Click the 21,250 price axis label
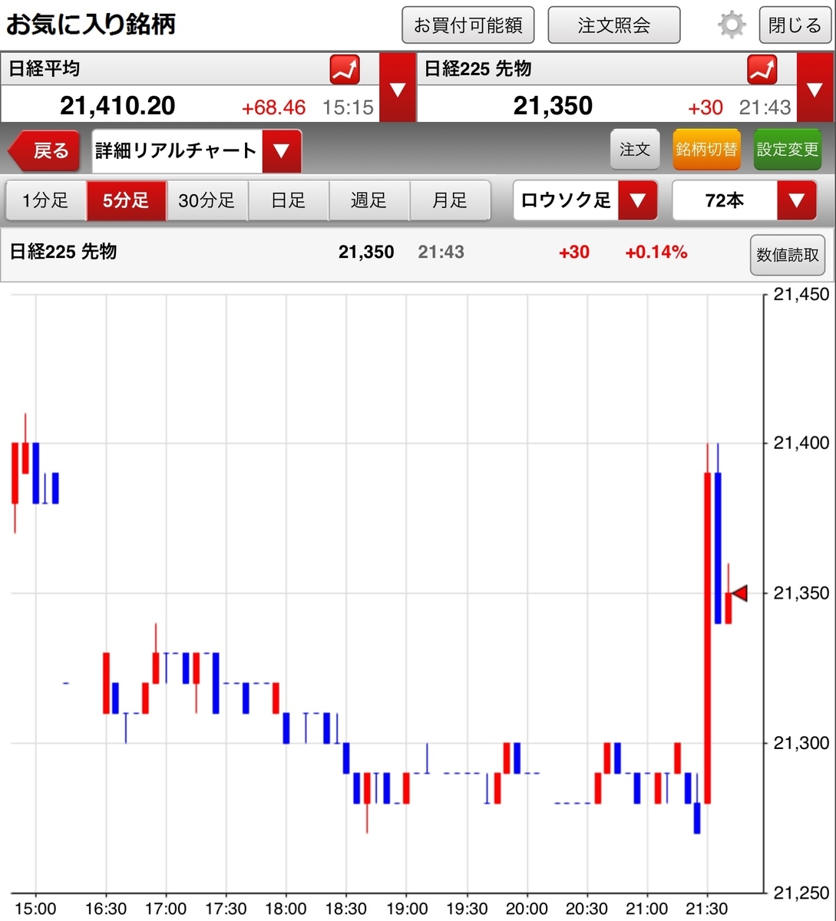Image resolution: width=836 pixels, height=921 pixels. pos(801,893)
